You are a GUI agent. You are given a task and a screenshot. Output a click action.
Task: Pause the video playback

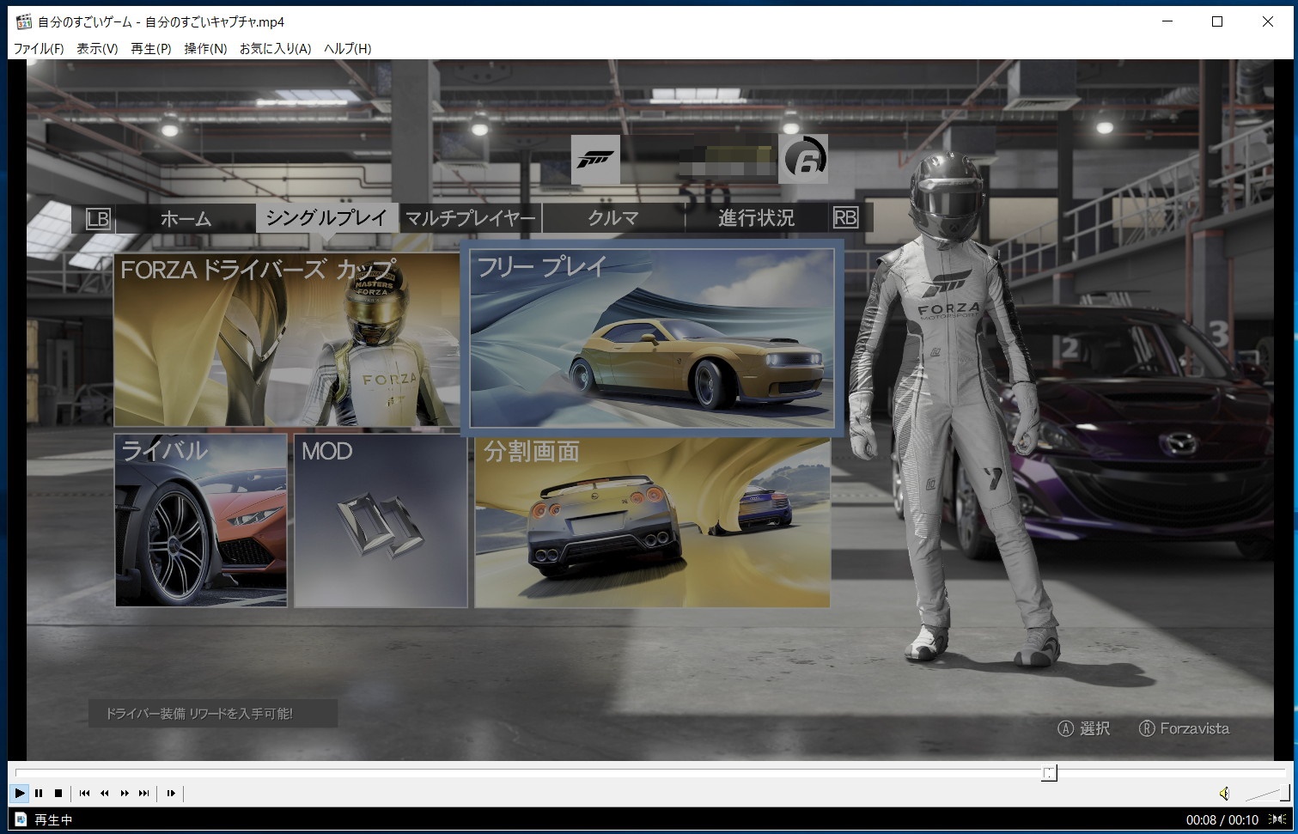coord(39,793)
